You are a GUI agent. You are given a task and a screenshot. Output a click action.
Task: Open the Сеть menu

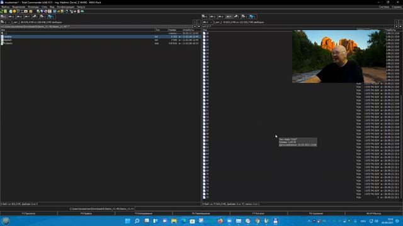pos(45,7)
